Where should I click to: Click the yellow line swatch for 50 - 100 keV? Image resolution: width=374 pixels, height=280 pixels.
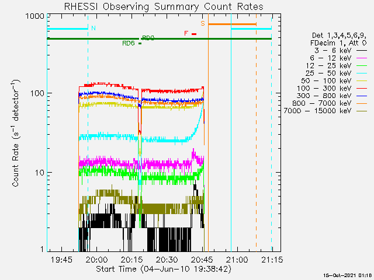click(x=362, y=81)
